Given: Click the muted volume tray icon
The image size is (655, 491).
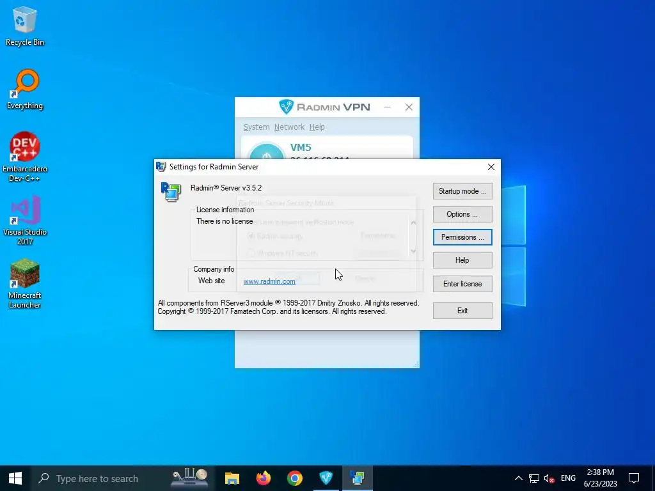Looking at the screenshot, I should click(x=549, y=478).
